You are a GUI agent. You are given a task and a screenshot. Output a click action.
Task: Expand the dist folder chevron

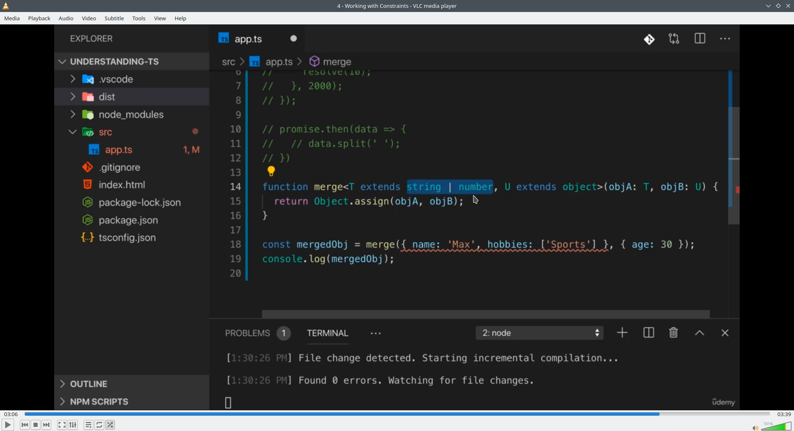(x=73, y=97)
